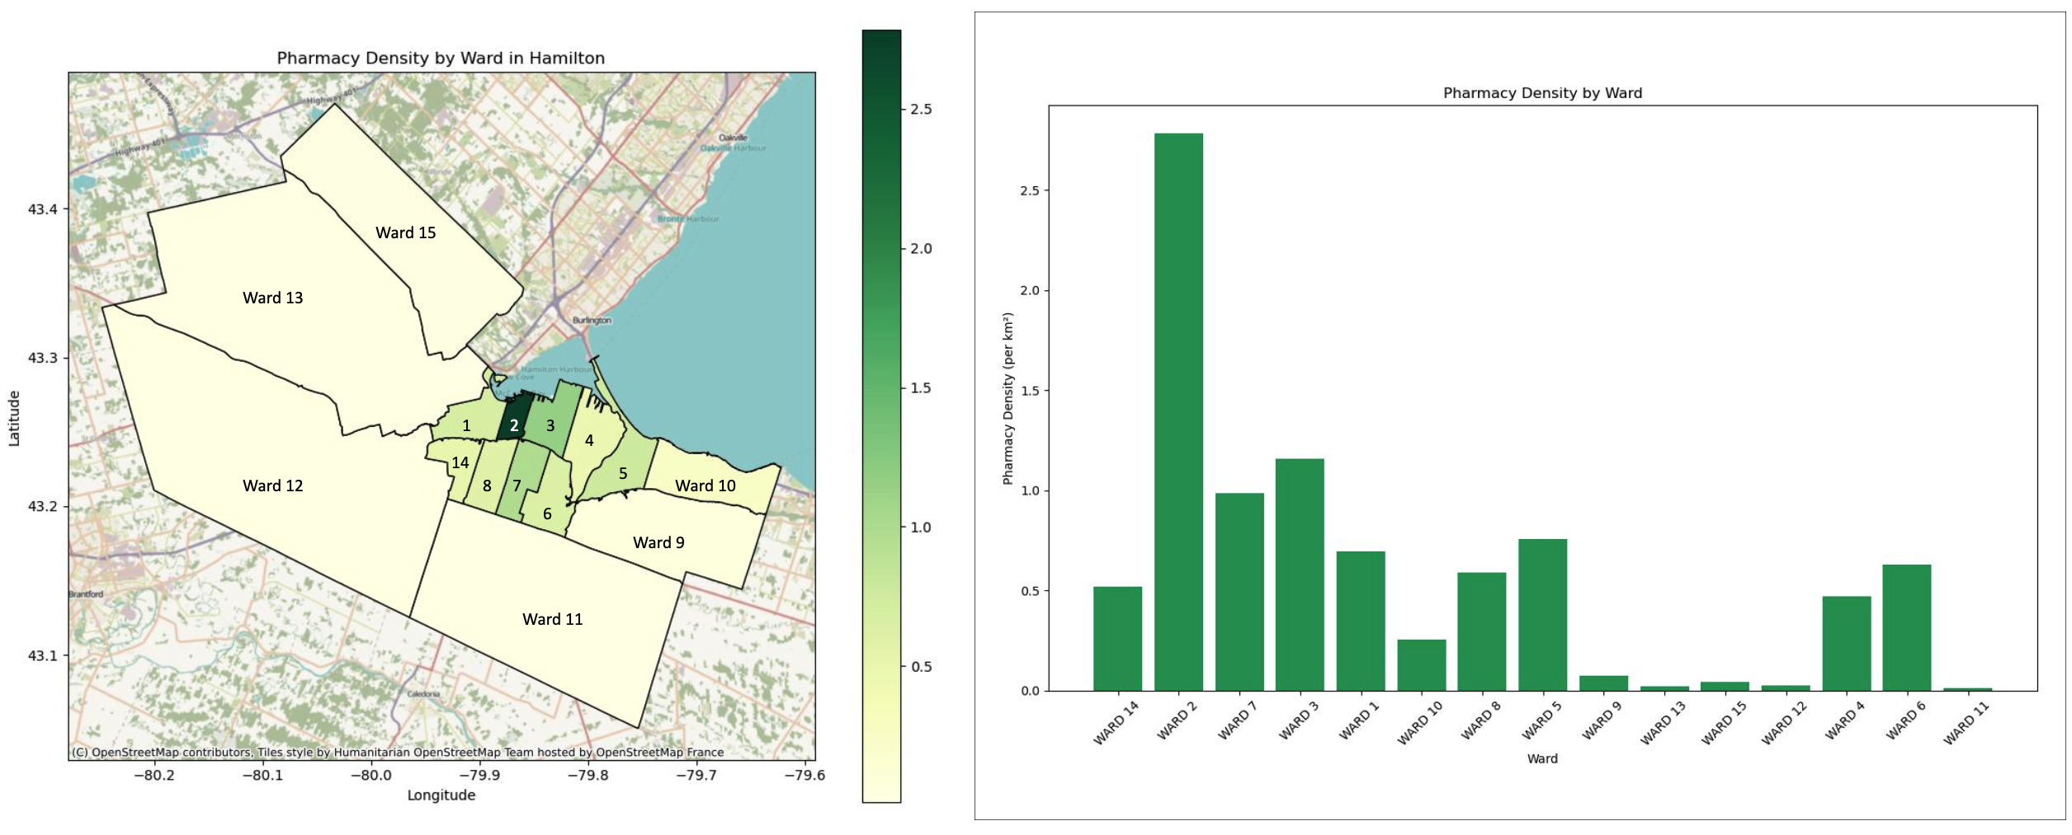This screenshot has height=835, width=2072.
Task: Select the WARD 8 bar
Action: [1482, 631]
